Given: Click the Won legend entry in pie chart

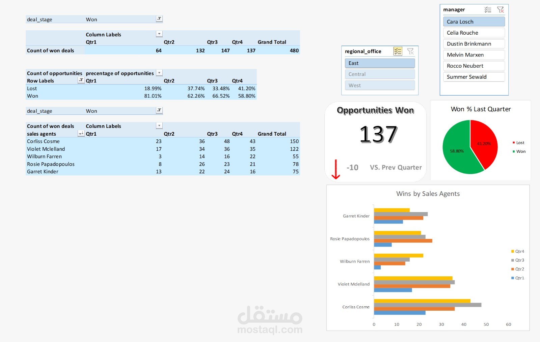Looking at the screenshot, I should 519,151.
